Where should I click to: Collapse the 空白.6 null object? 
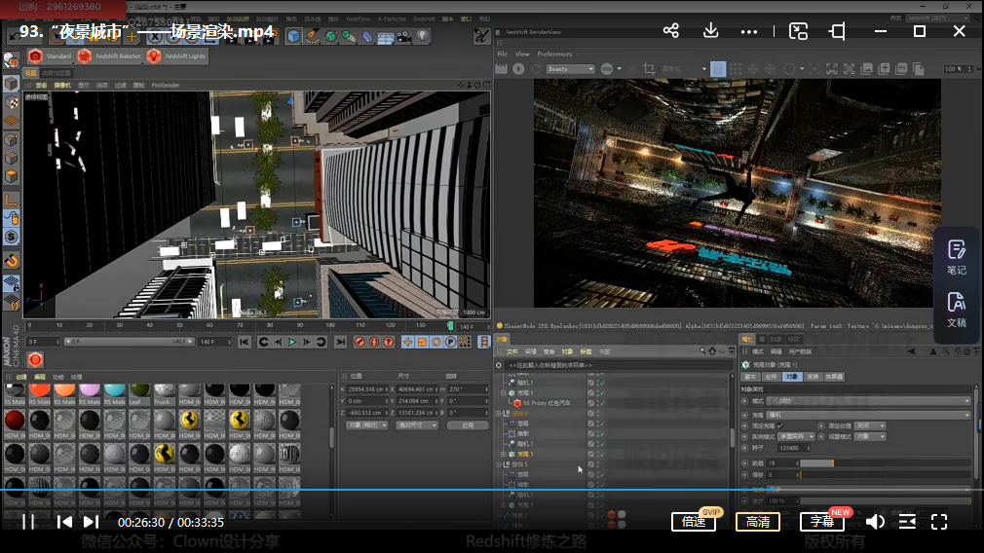coord(499,414)
